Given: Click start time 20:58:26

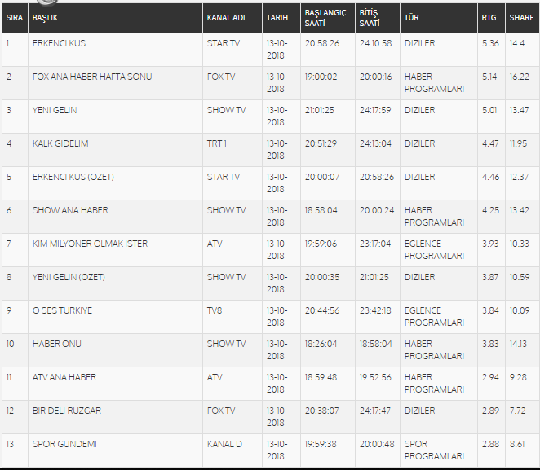Looking at the screenshot, I should pyautogui.click(x=322, y=43).
